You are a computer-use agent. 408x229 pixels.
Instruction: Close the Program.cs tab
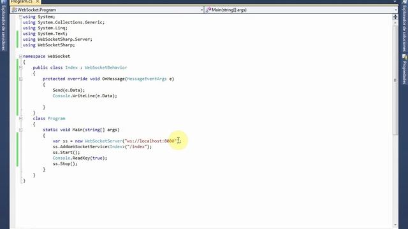click(38, 1)
